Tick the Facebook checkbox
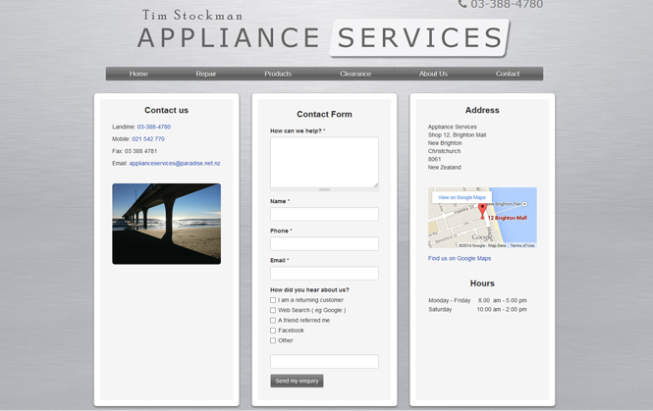653x411 pixels. 273,331
